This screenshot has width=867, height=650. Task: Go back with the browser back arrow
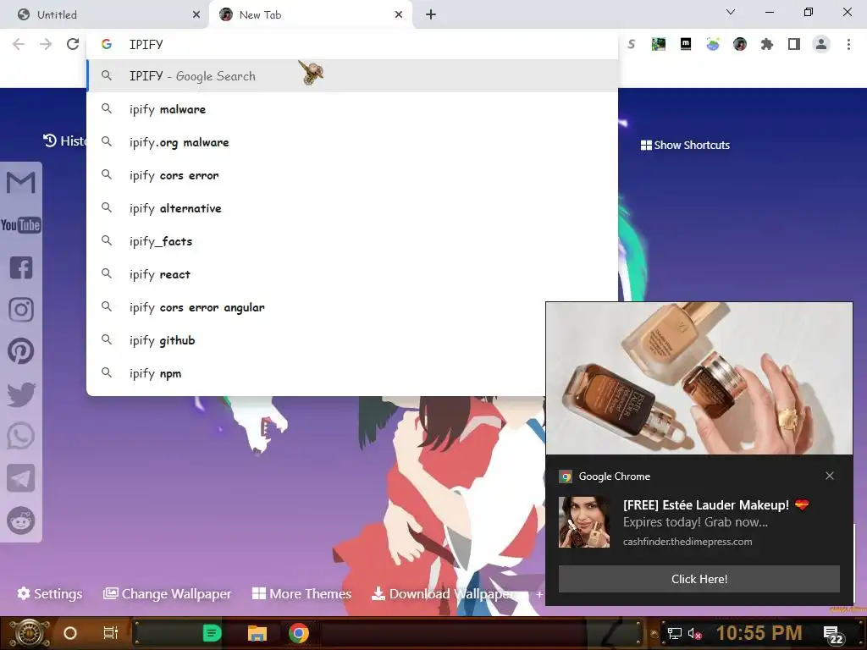[19, 44]
